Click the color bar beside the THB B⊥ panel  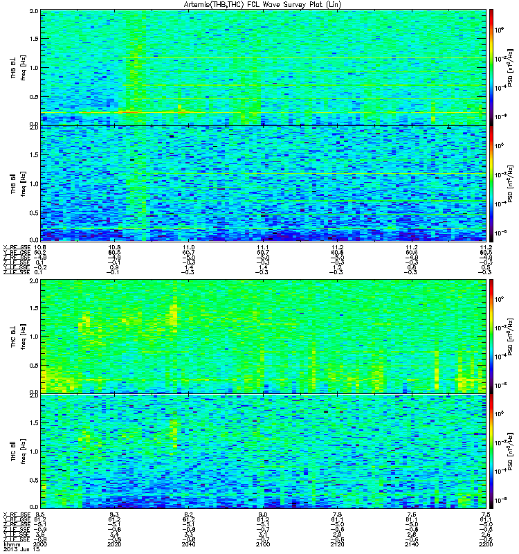(491, 67)
